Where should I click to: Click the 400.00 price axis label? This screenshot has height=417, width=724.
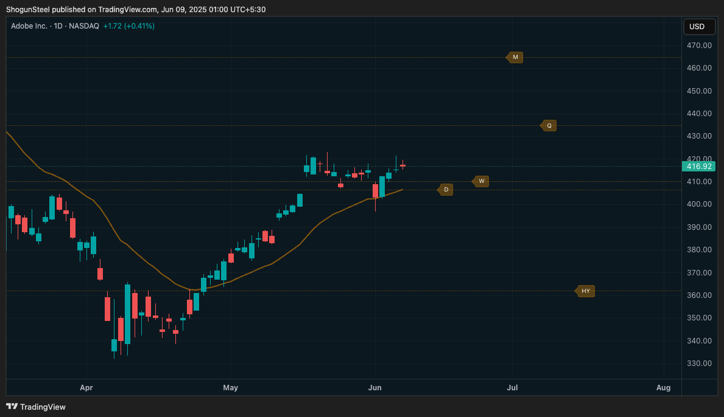pyautogui.click(x=699, y=204)
